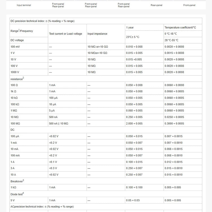Click the "2.000 + 0.005" accuracy value

tap(134, 124)
